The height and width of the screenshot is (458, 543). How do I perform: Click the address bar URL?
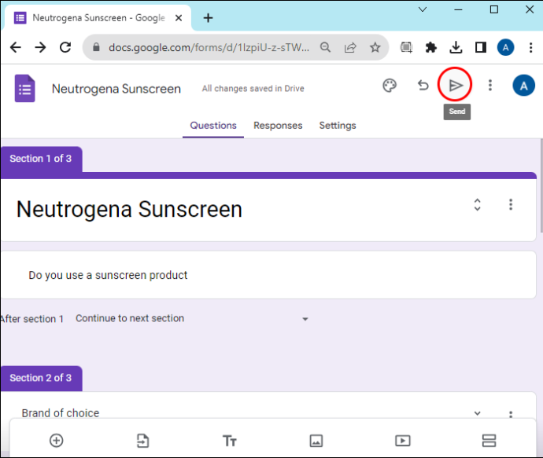point(209,47)
